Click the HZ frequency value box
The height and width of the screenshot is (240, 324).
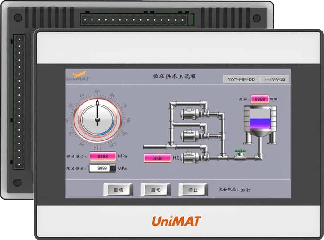(157, 158)
